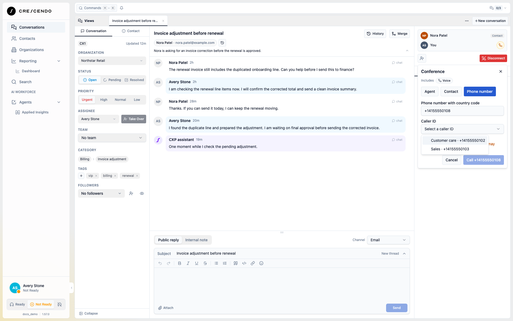This screenshot has width=513, height=321.
Task: Click the Take Over button
Action: click(x=134, y=119)
